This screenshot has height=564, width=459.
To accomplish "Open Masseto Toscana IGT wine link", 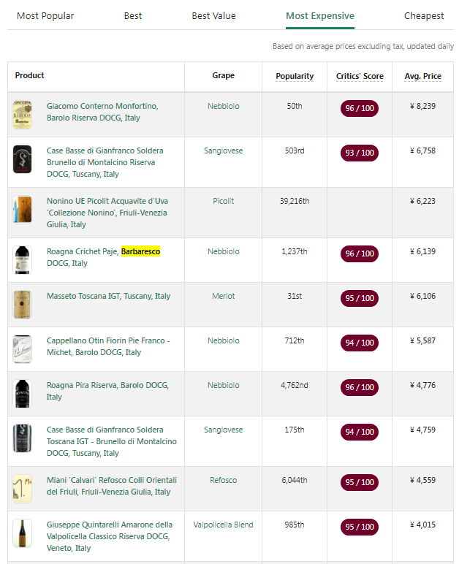I will click(108, 296).
